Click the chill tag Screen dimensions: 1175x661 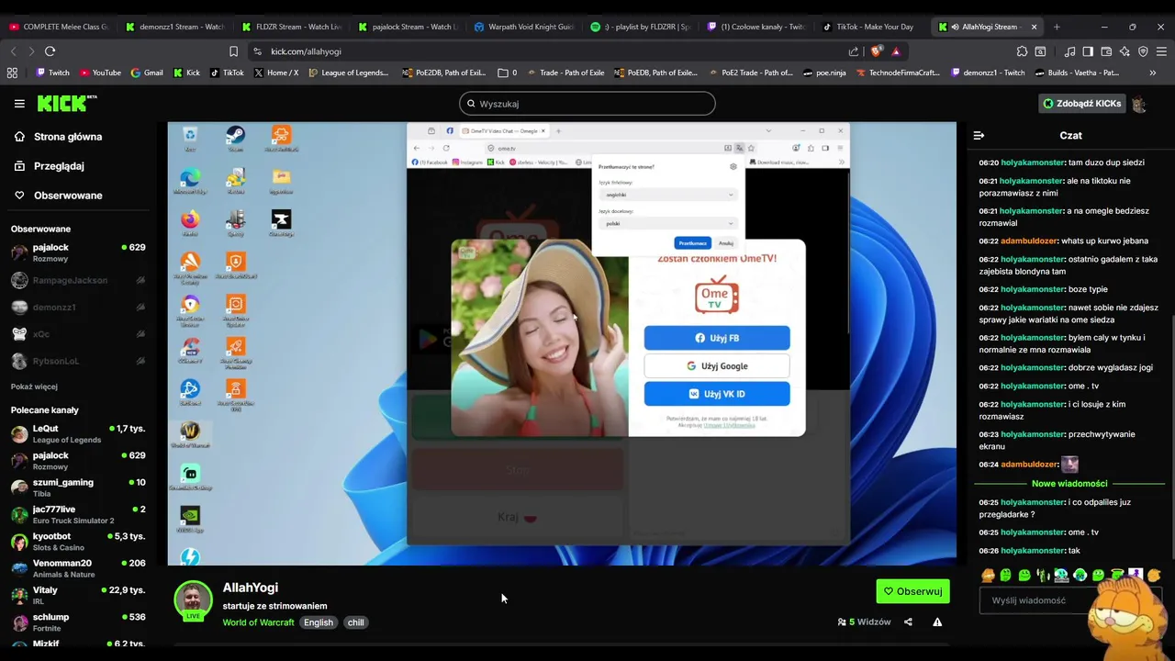tap(355, 622)
